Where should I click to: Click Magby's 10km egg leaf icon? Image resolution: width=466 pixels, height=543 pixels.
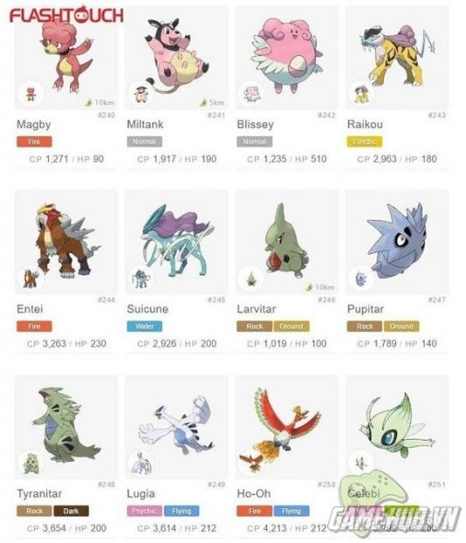coord(88,102)
